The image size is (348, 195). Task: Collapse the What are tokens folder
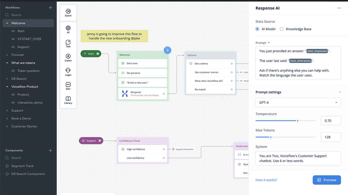click(x=7, y=63)
